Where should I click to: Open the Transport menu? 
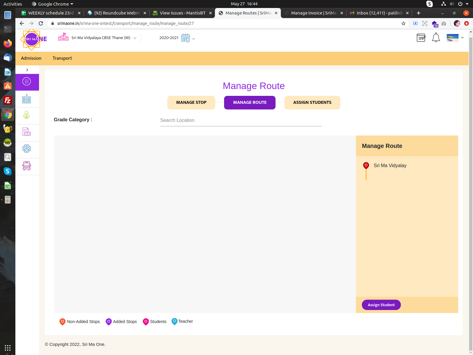[62, 58]
